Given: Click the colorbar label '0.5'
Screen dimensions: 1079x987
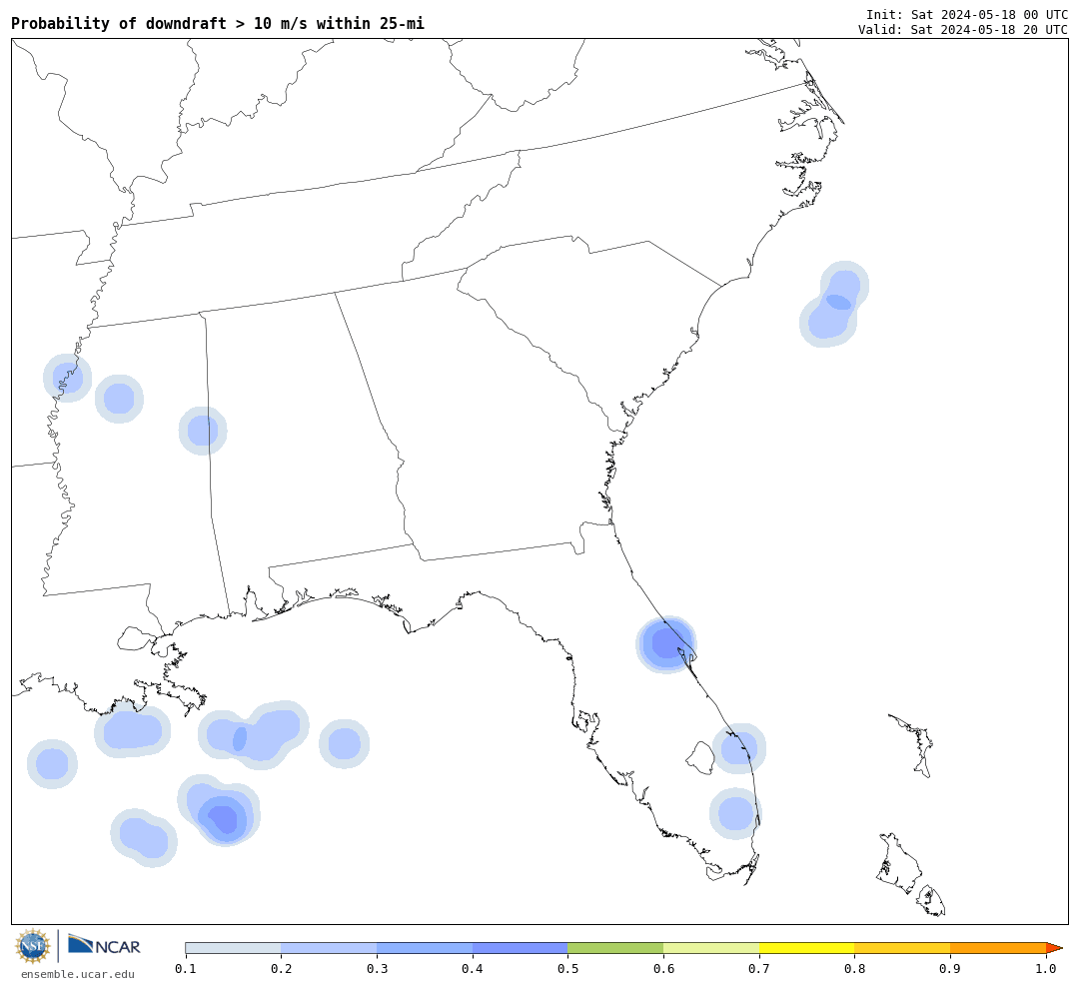Looking at the screenshot, I should pos(567,969).
